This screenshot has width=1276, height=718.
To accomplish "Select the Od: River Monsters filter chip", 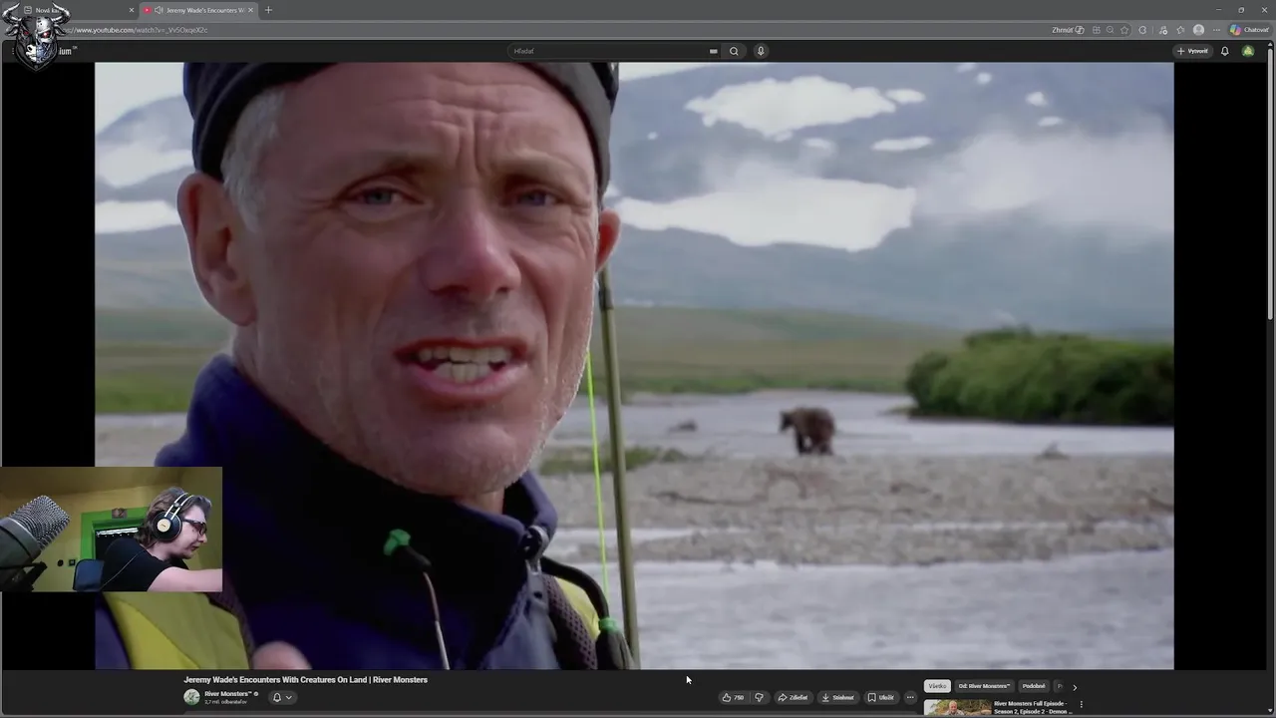I will (984, 686).
